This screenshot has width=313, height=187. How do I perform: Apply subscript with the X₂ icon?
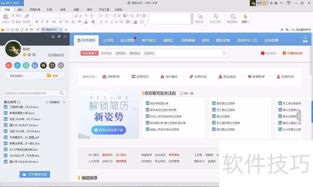tap(67, 22)
